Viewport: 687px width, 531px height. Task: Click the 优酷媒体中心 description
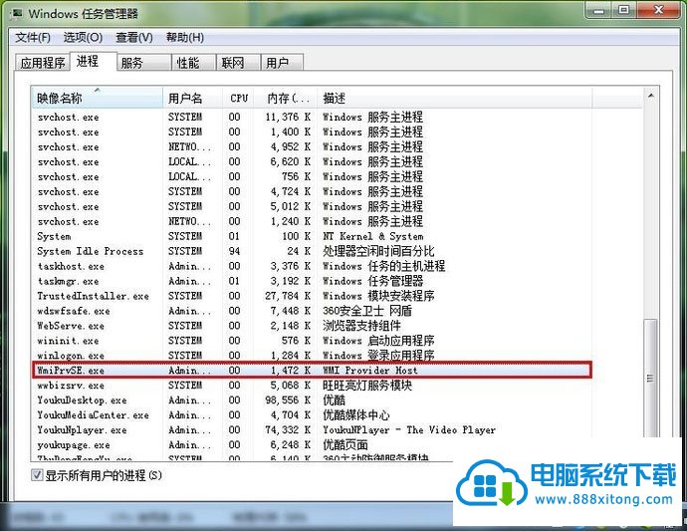click(355, 415)
